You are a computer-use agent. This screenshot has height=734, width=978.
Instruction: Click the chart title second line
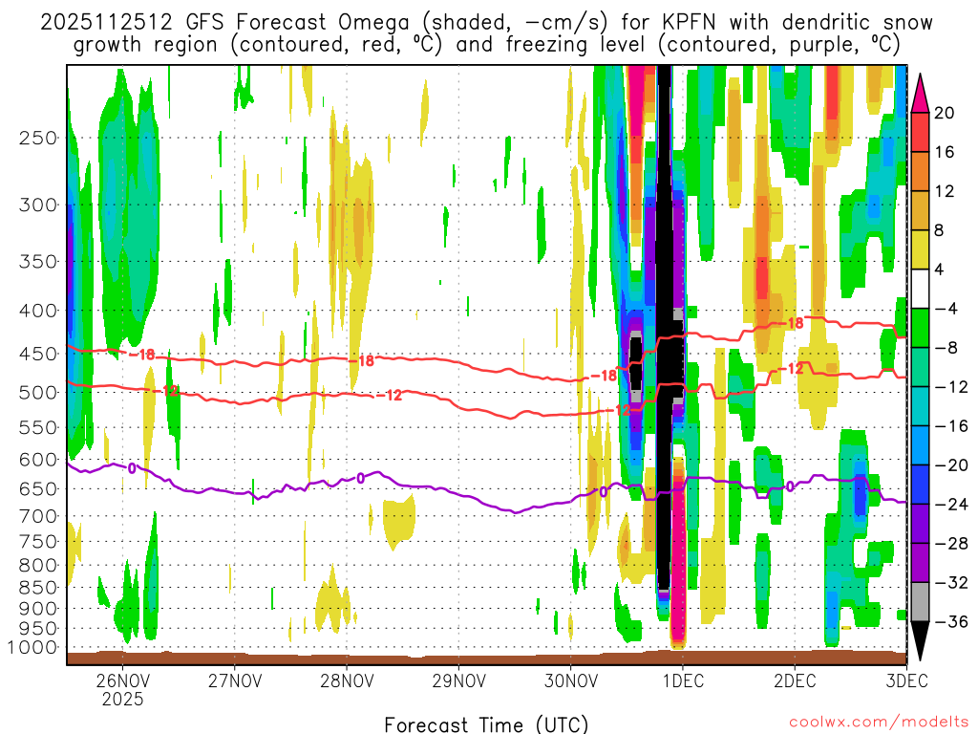[486, 45]
